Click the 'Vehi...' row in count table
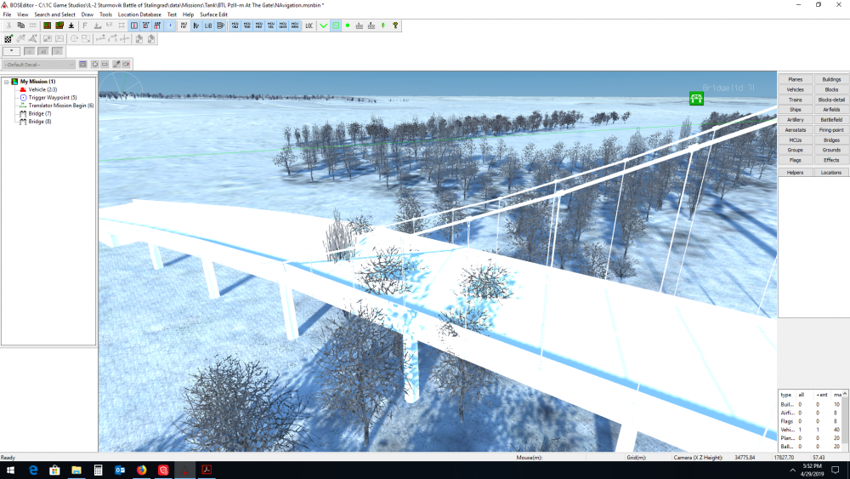The height and width of the screenshot is (479, 850). 810,430
